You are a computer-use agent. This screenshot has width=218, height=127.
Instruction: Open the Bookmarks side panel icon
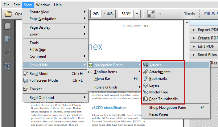tap(7, 39)
